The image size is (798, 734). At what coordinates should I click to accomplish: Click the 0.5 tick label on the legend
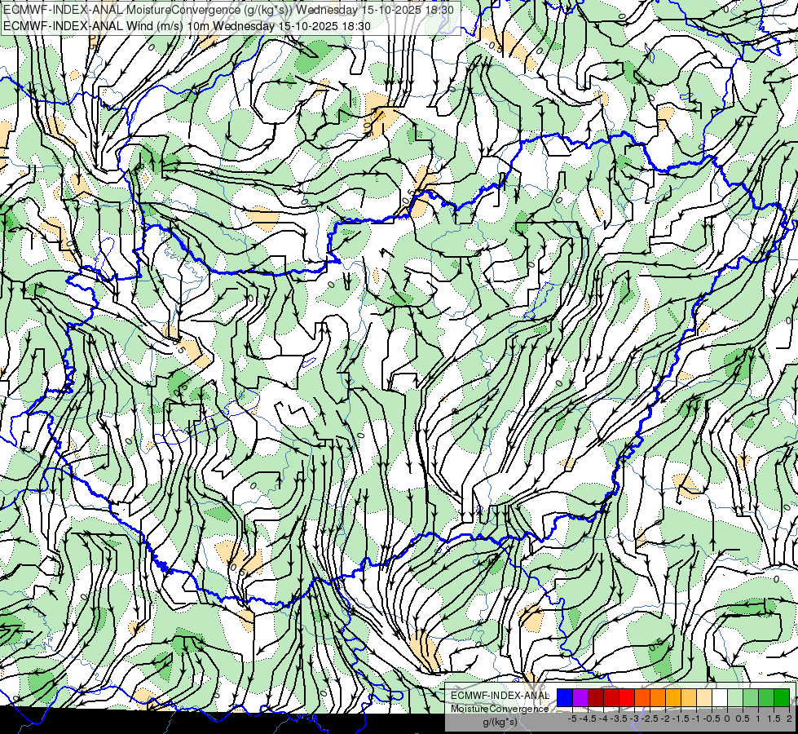[743, 719]
